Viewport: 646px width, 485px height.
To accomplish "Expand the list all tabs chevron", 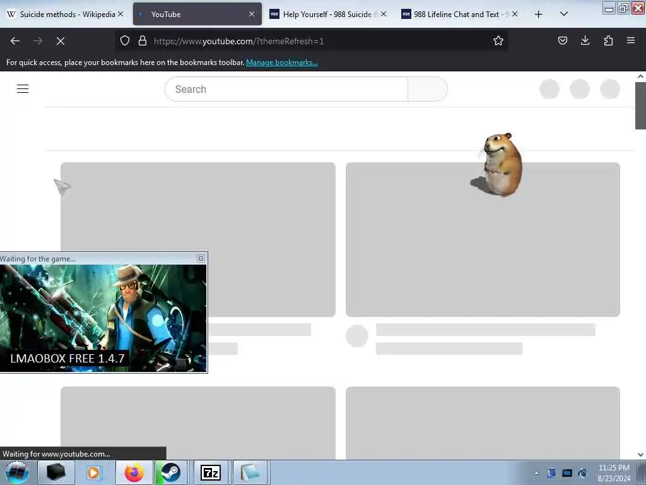I will (x=564, y=14).
